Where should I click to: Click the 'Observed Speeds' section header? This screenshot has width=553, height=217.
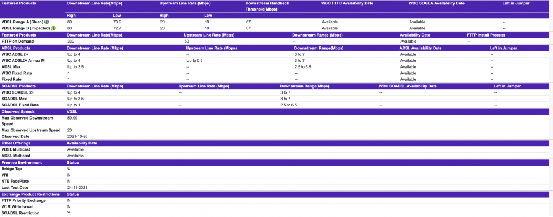[18, 111]
